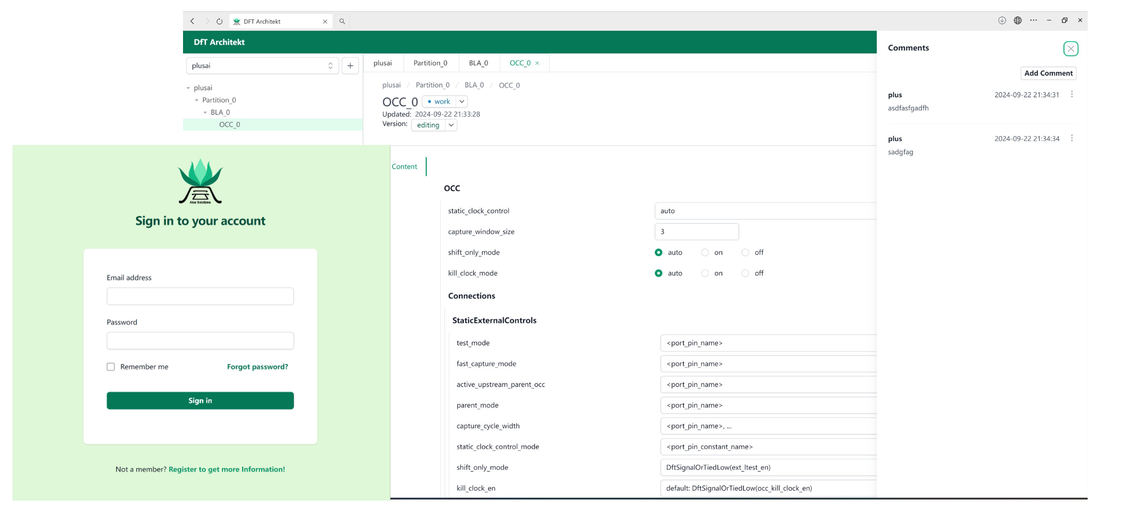The width and height of the screenshot is (1128, 514).
Task: Click the DfT Architekt header title
Action: (x=219, y=42)
